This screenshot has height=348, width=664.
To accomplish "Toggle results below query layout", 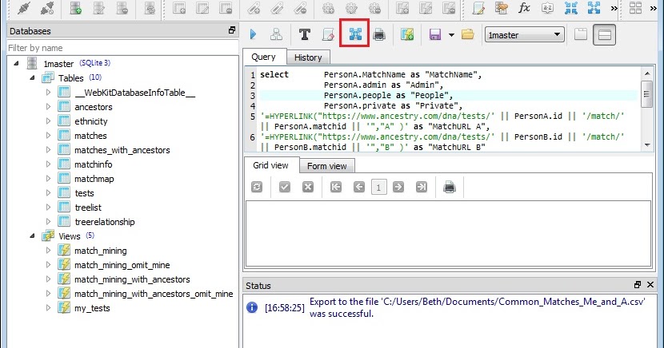I will (604, 34).
